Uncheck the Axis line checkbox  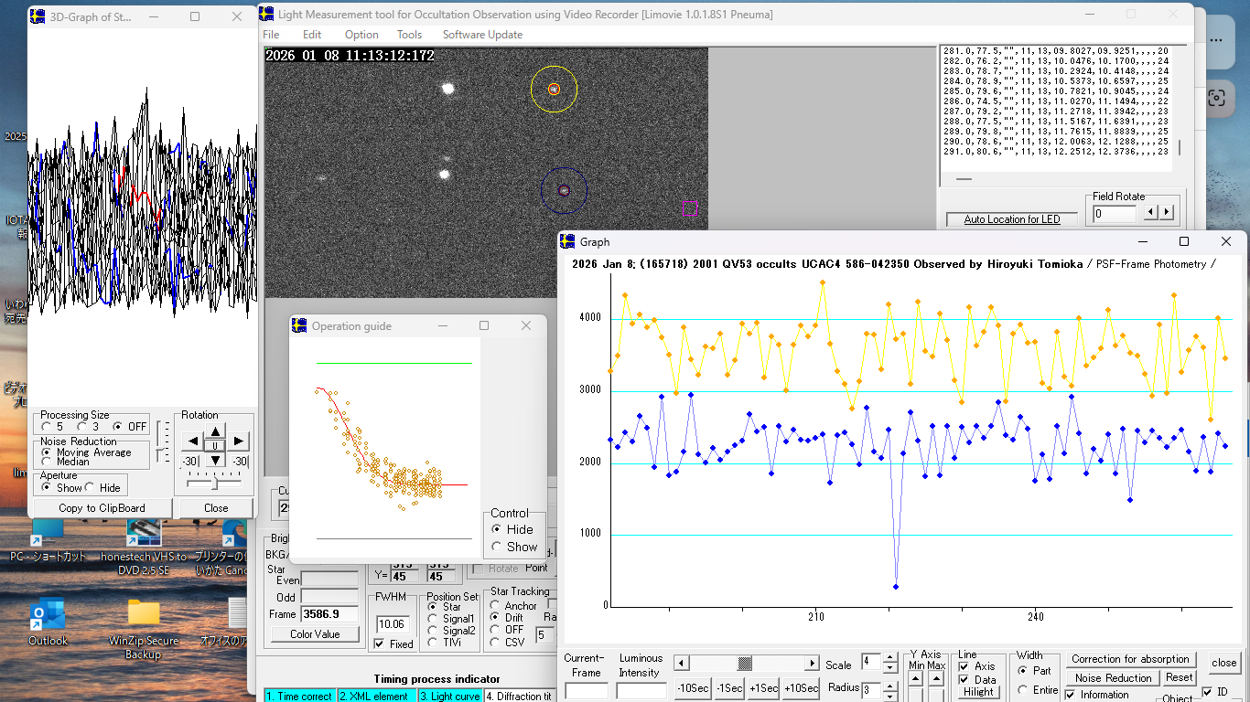tap(964, 666)
